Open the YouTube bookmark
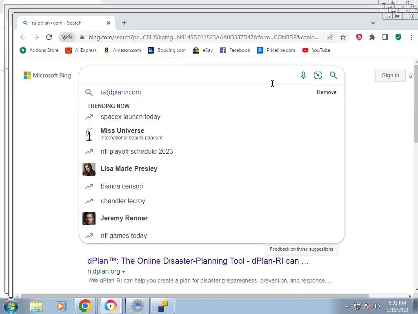 (316, 50)
